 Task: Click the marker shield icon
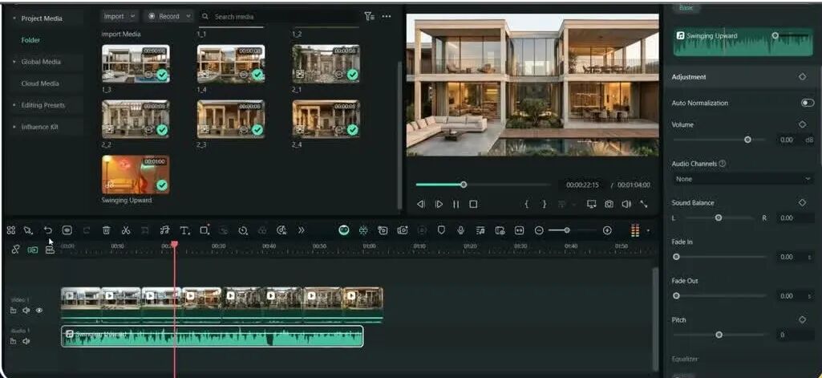pos(441,230)
